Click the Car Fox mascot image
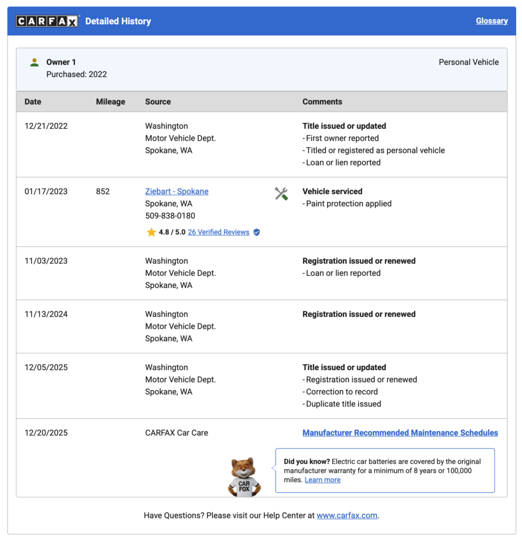This screenshot has height=539, width=522. point(244,477)
